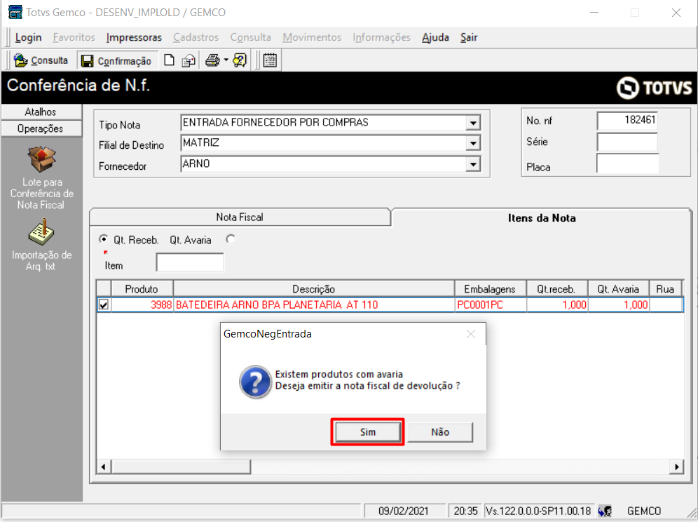Click the Operações sidebar button
698x522 pixels.
[x=41, y=128]
